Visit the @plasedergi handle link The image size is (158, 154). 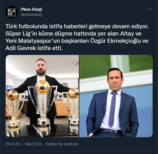pyautogui.click(x=31, y=15)
